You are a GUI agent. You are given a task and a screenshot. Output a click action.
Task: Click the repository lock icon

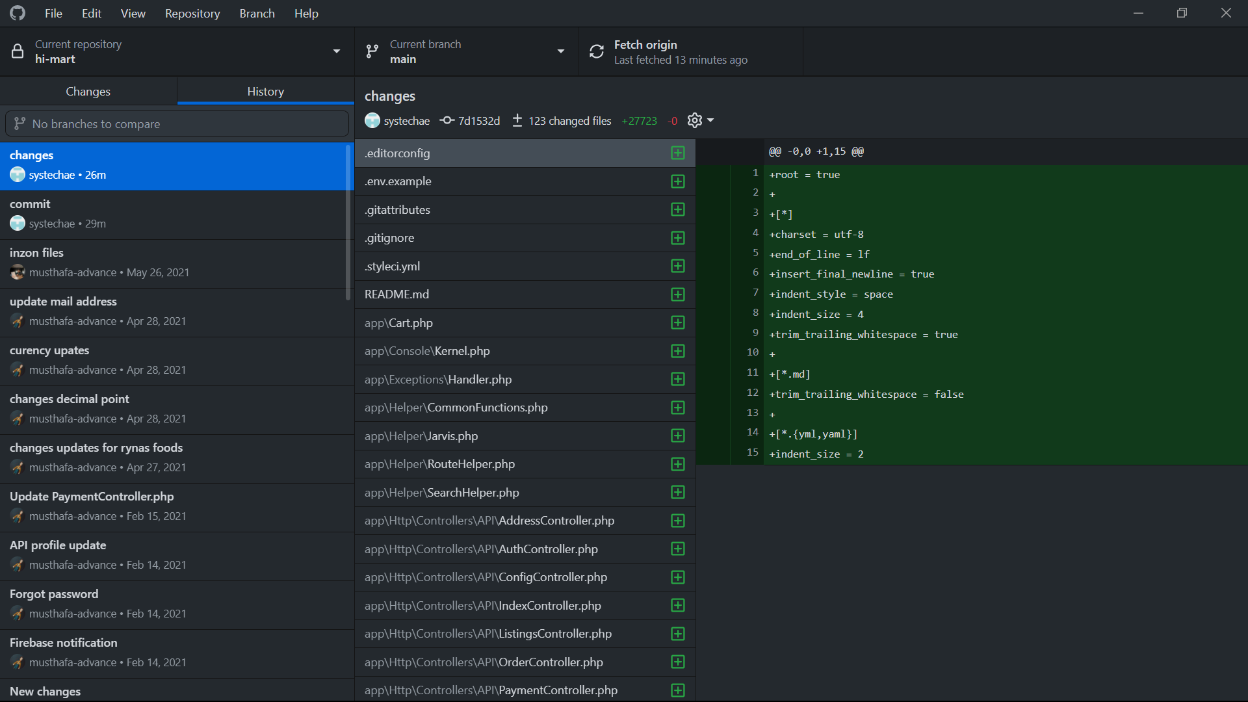tap(18, 51)
